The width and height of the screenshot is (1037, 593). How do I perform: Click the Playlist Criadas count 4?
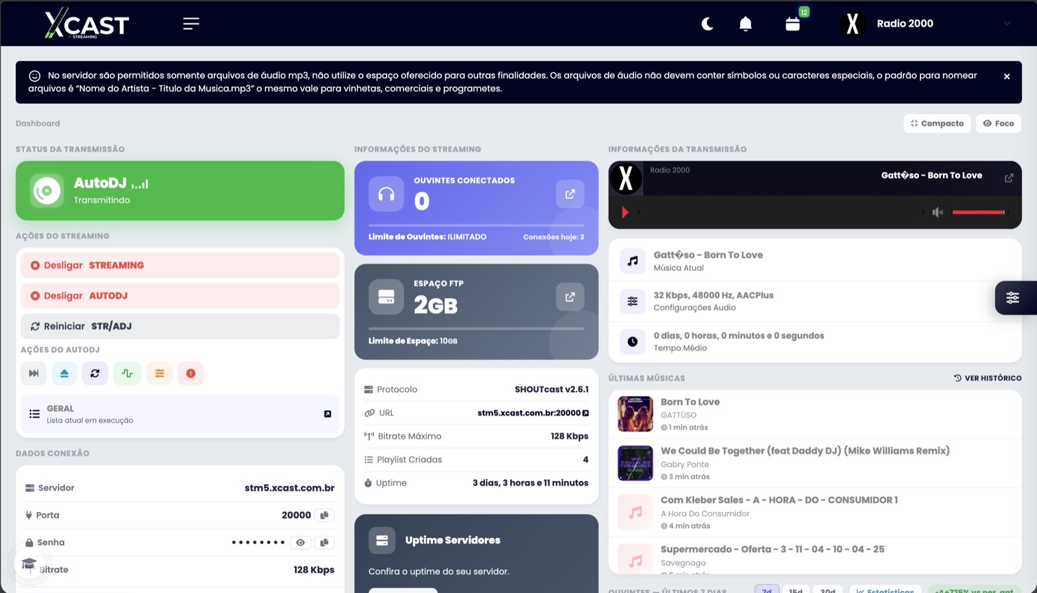tap(585, 459)
